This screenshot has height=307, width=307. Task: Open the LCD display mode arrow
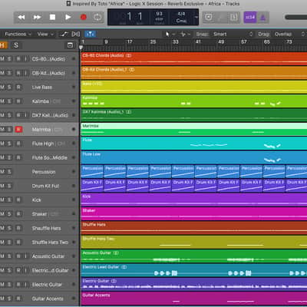pyautogui.click(x=196, y=18)
